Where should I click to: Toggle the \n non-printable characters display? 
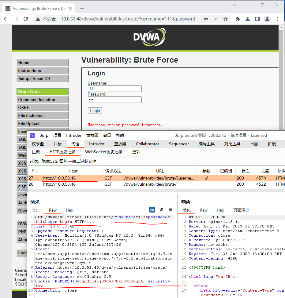pyautogui.click(x=161, y=209)
